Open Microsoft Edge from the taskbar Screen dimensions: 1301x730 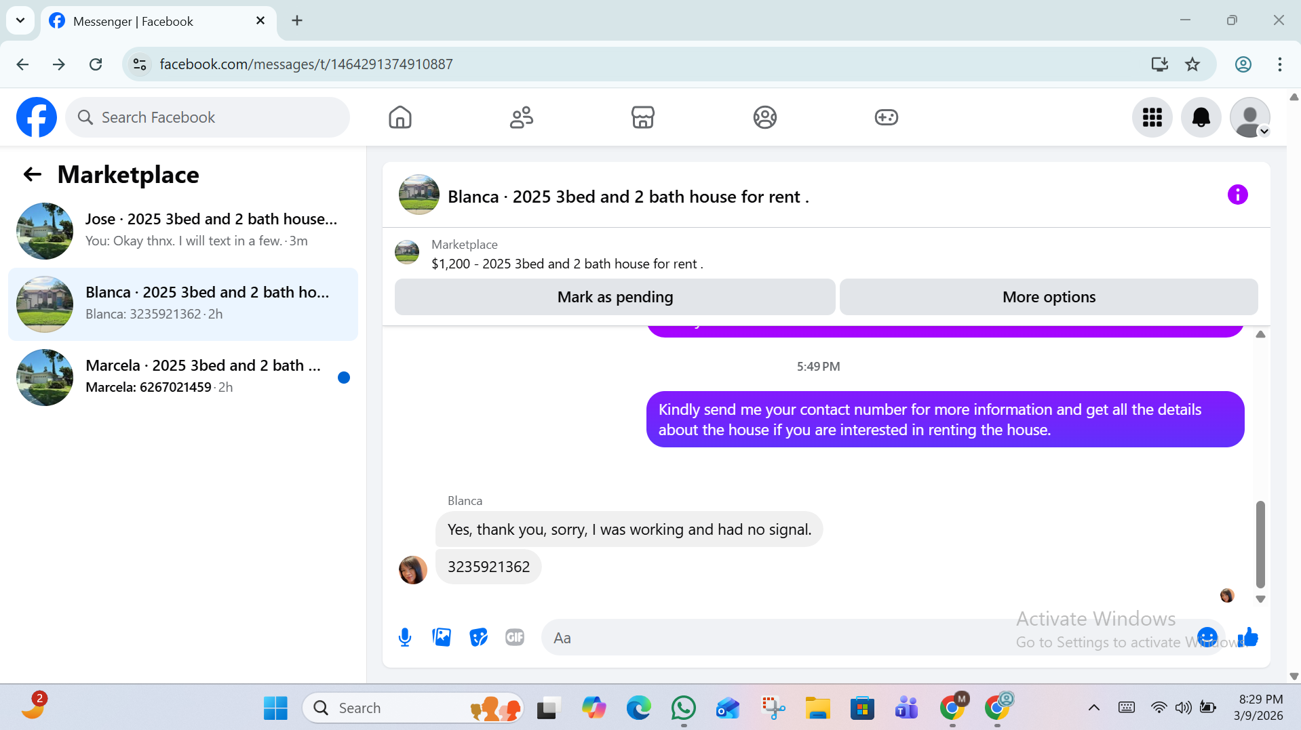(638, 708)
